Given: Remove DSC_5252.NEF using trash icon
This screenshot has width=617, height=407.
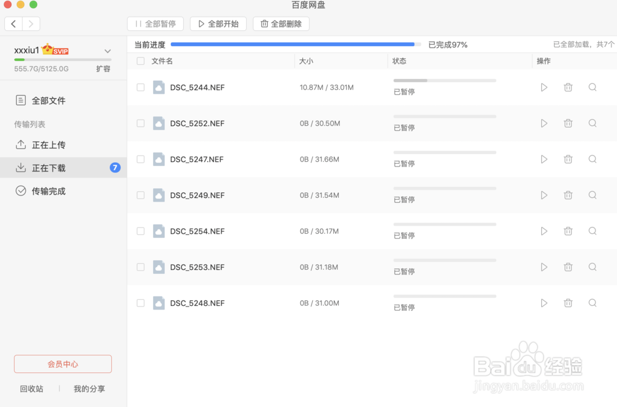Looking at the screenshot, I should coord(568,123).
